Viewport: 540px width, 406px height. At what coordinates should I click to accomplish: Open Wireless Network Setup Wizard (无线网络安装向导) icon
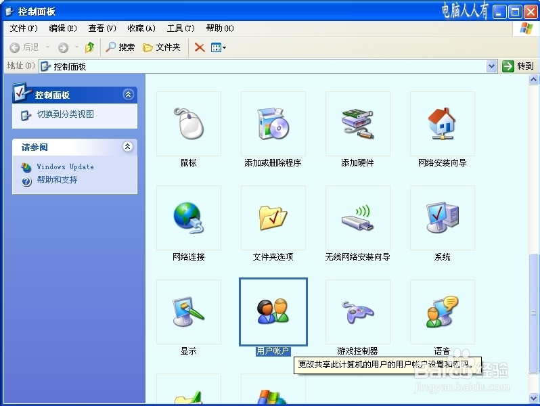358,218
